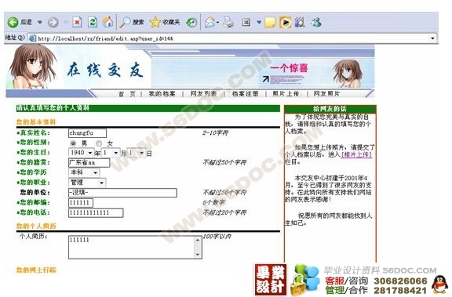Click the Refresh page icon
Viewport: 452px width, 297px height.
93,22
